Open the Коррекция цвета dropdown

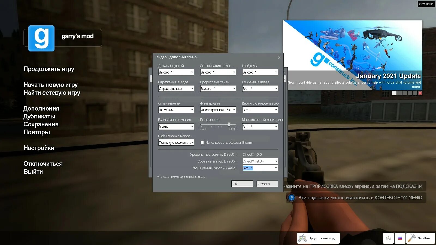[260, 88]
